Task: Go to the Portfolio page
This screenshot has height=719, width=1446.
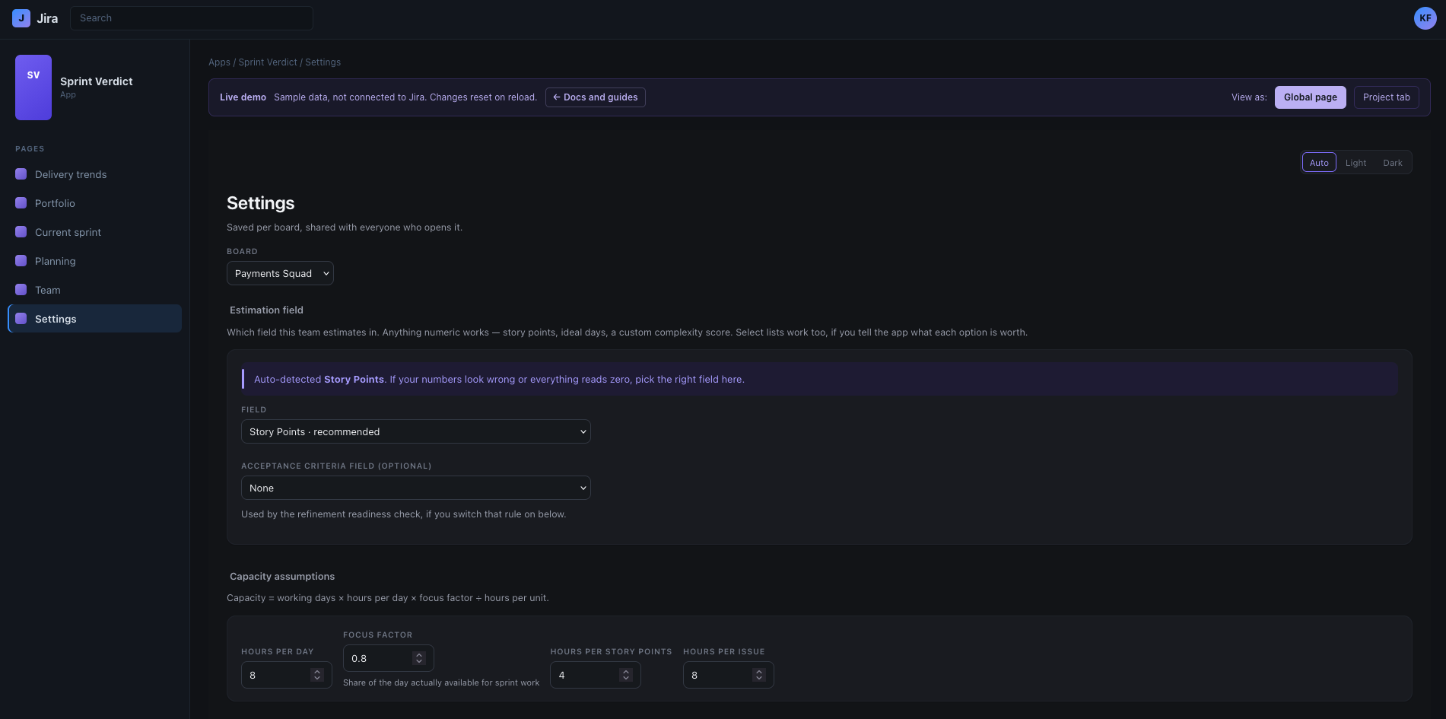Action: tap(94, 203)
